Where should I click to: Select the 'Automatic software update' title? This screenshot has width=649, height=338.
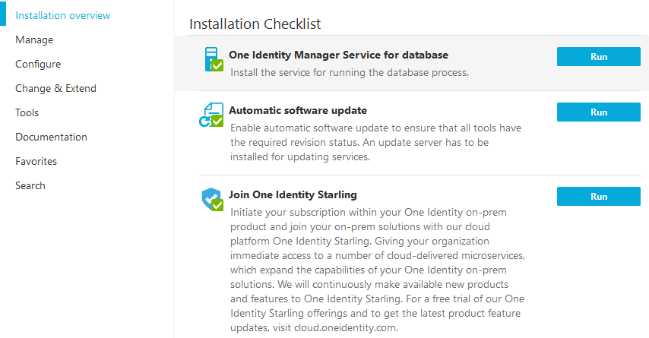(298, 110)
